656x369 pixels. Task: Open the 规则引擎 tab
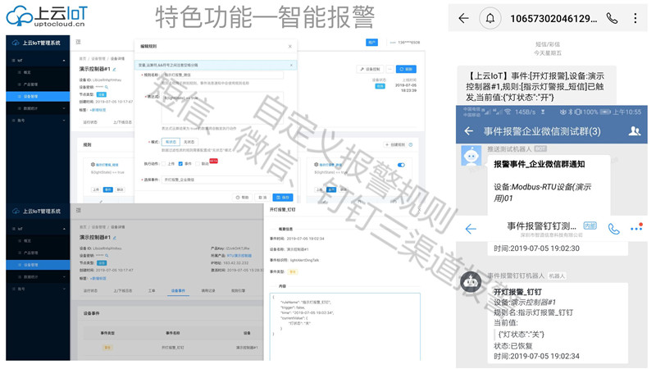[x=238, y=290]
